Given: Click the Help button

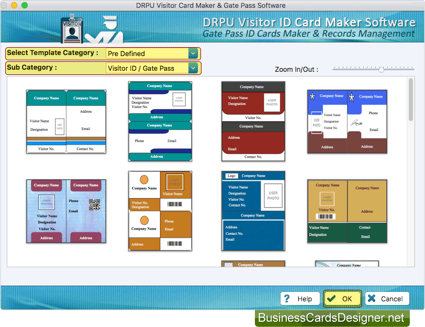Looking at the screenshot, I should coord(300,299).
